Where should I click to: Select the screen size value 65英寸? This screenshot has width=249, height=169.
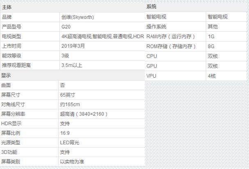point(67,95)
